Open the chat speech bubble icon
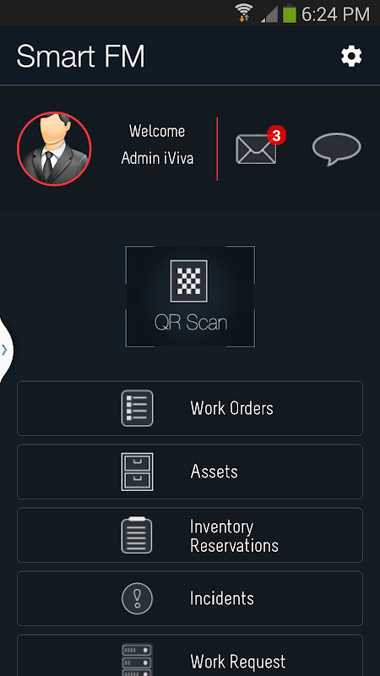The width and height of the screenshot is (380, 676). tap(336, 149)
